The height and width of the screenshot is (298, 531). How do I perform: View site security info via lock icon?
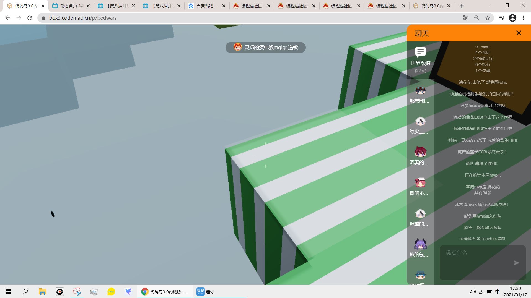43,18
